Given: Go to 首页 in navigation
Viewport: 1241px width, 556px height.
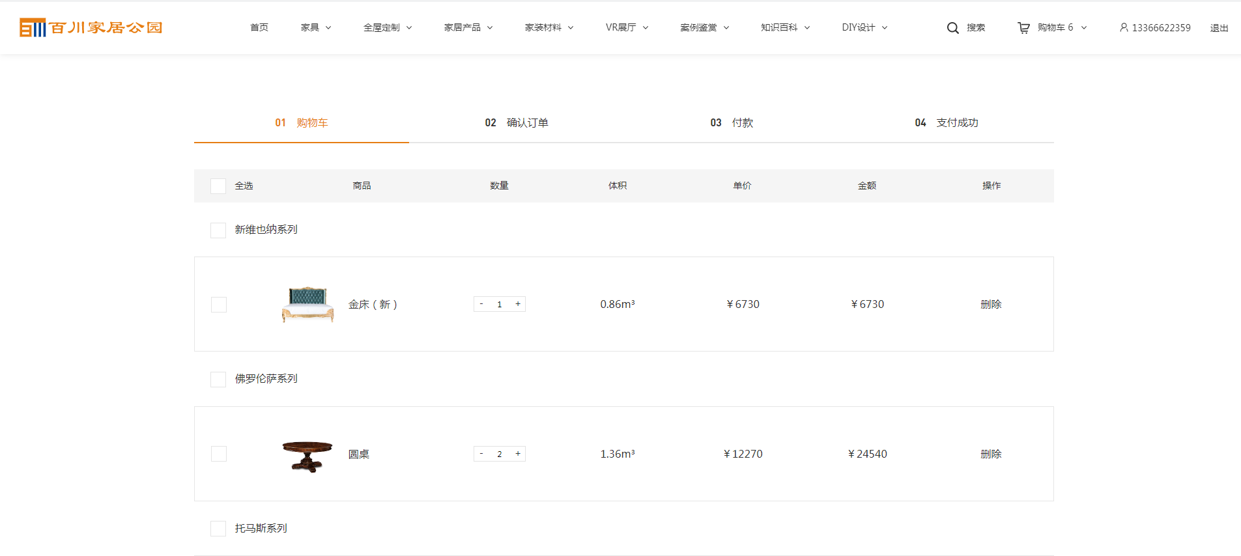Looking at the screenshot, I should [x=259, y=27].
